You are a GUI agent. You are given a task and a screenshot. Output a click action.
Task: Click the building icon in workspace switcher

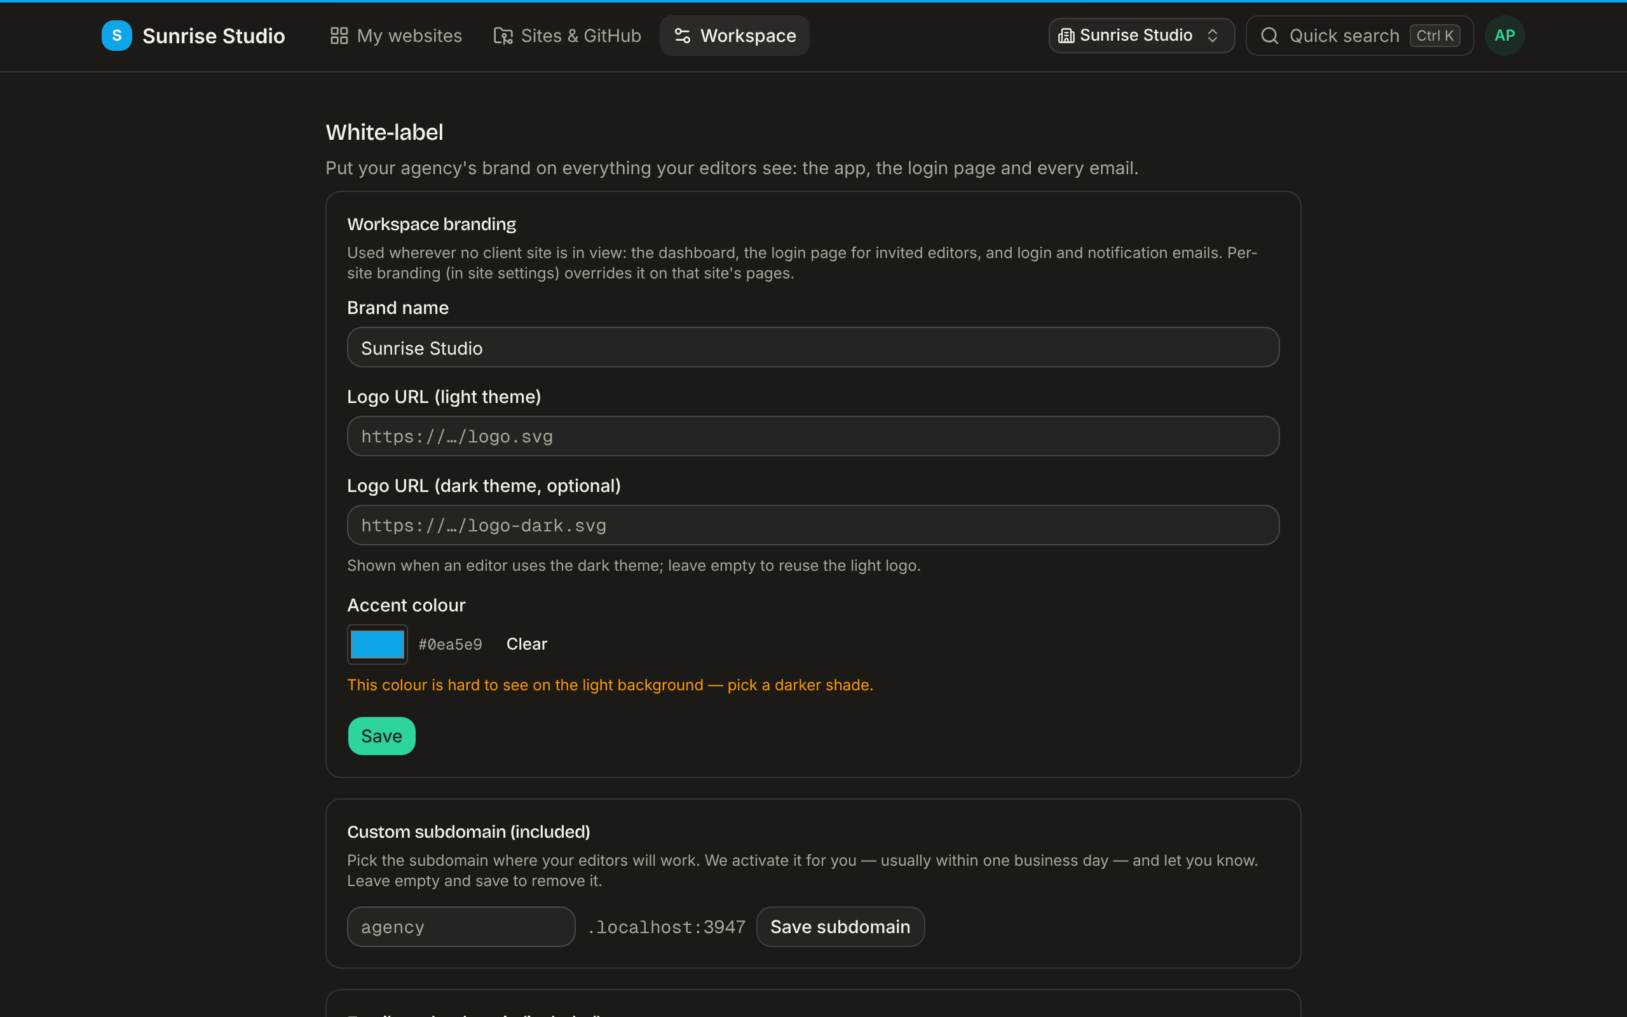pyautogui.click(x=1066, y=36)
